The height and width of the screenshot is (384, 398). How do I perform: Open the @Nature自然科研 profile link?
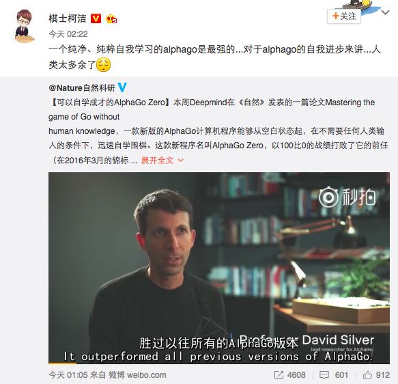pos(82,88)
